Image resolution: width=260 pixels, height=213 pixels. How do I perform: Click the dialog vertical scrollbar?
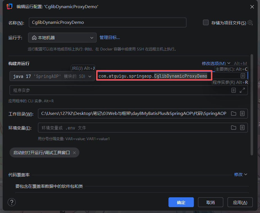click(x=252, y=105)
